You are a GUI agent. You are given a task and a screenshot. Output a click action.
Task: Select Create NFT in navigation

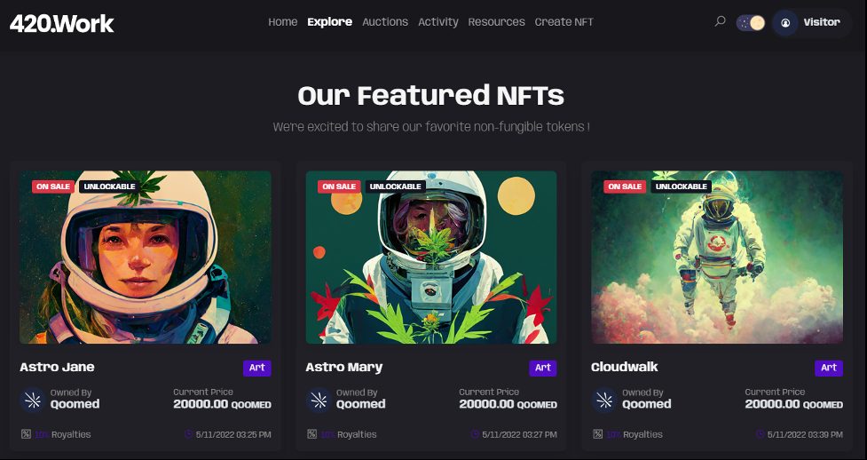(564, 22)
